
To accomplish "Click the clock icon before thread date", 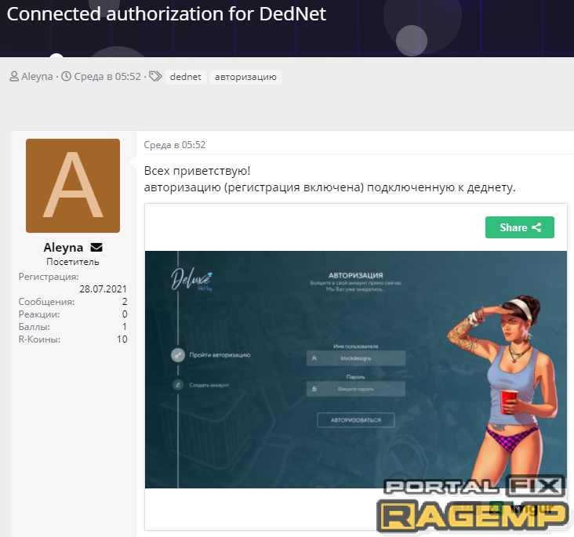I will click(66, 76).
